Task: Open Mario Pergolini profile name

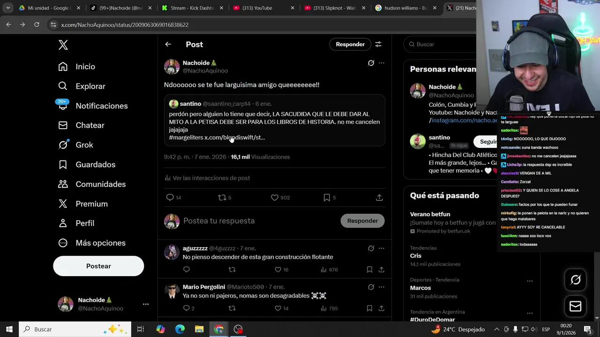Action: 204,287
